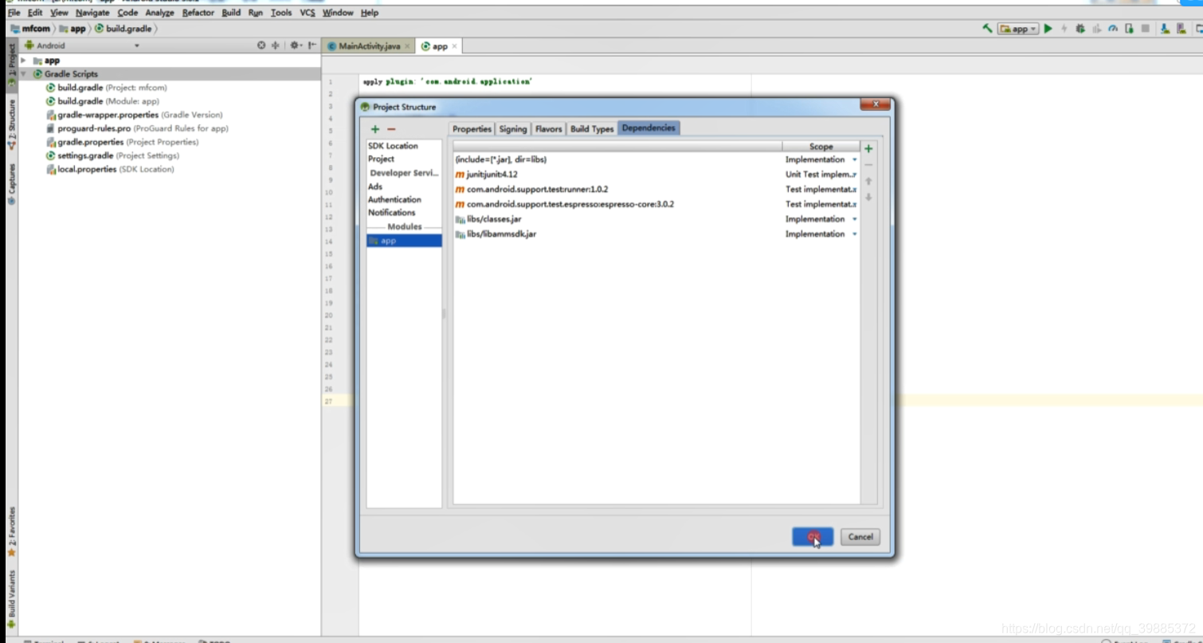Select Project in dialog sidebar
The width and height of the screenshot is (1203, 643).
(381, 159)
